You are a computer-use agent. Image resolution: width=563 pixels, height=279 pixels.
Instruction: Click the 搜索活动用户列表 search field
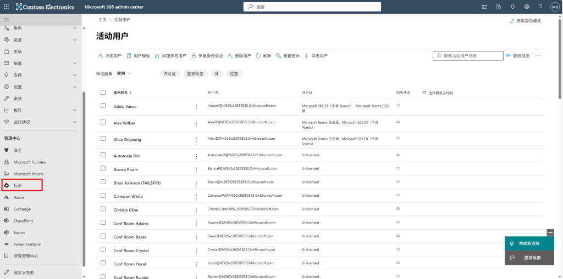[471, 56]
